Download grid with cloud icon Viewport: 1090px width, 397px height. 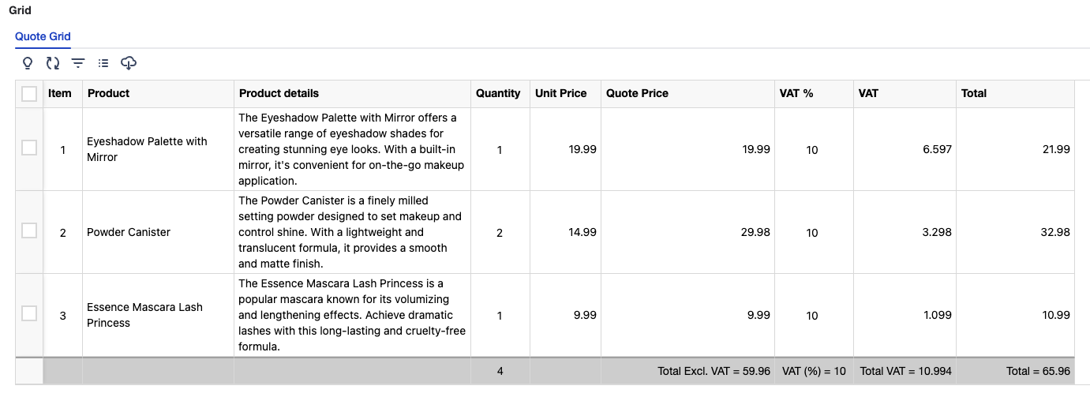point(129,62)
